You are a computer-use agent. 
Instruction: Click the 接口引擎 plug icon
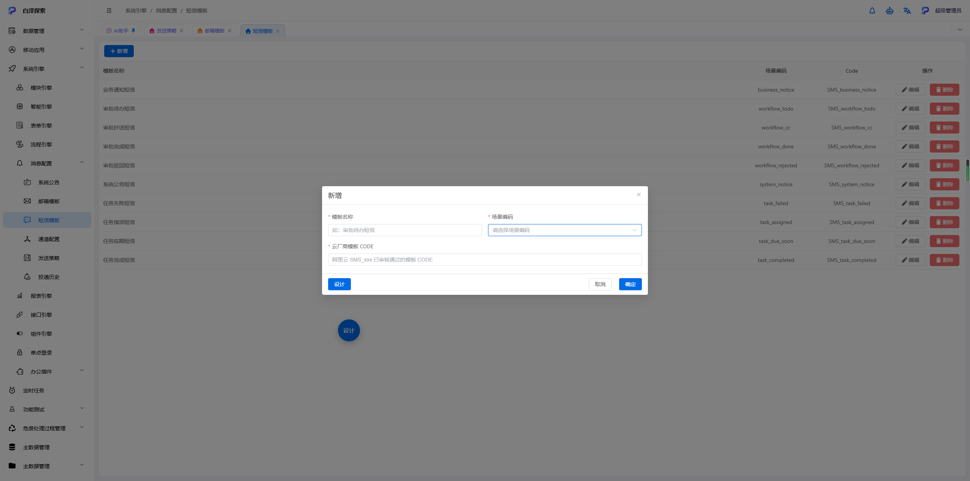point(20,314)
